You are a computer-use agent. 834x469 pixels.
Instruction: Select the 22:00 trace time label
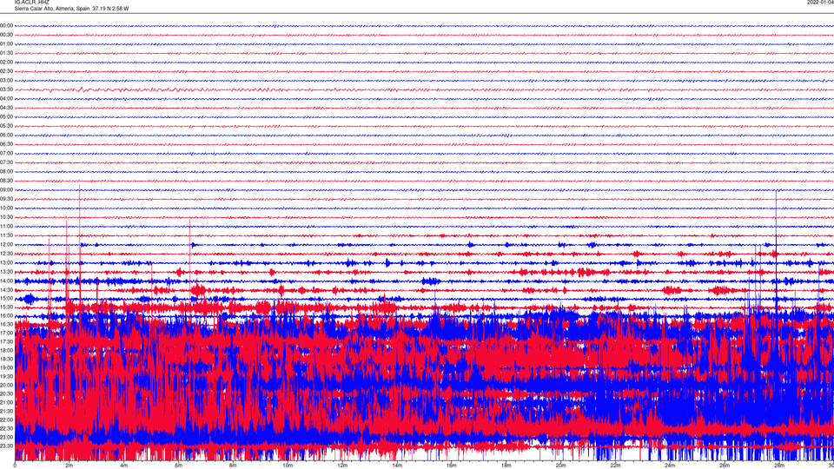pos(6,419)
